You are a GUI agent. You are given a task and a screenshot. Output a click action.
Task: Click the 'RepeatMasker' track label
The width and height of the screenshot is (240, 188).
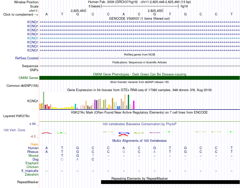[x=28, y=182]
